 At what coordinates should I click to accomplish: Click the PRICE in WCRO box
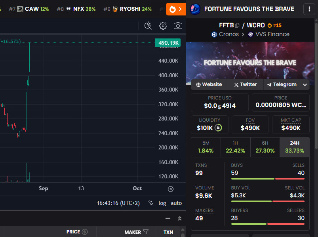coord(281,103)
